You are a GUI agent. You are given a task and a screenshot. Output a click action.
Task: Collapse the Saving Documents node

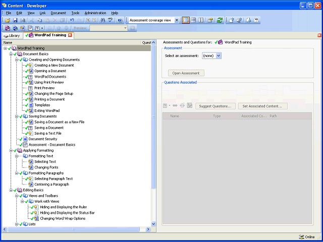[17, 116]
